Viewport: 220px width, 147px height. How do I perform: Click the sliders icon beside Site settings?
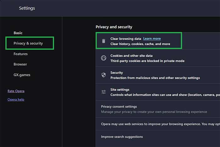(103, 92)
